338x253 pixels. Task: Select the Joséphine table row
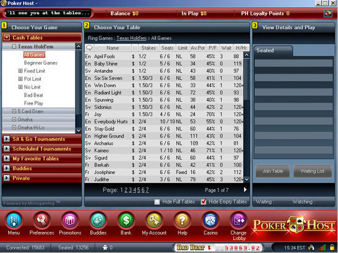pyautogui.click(x=164, y=172)
